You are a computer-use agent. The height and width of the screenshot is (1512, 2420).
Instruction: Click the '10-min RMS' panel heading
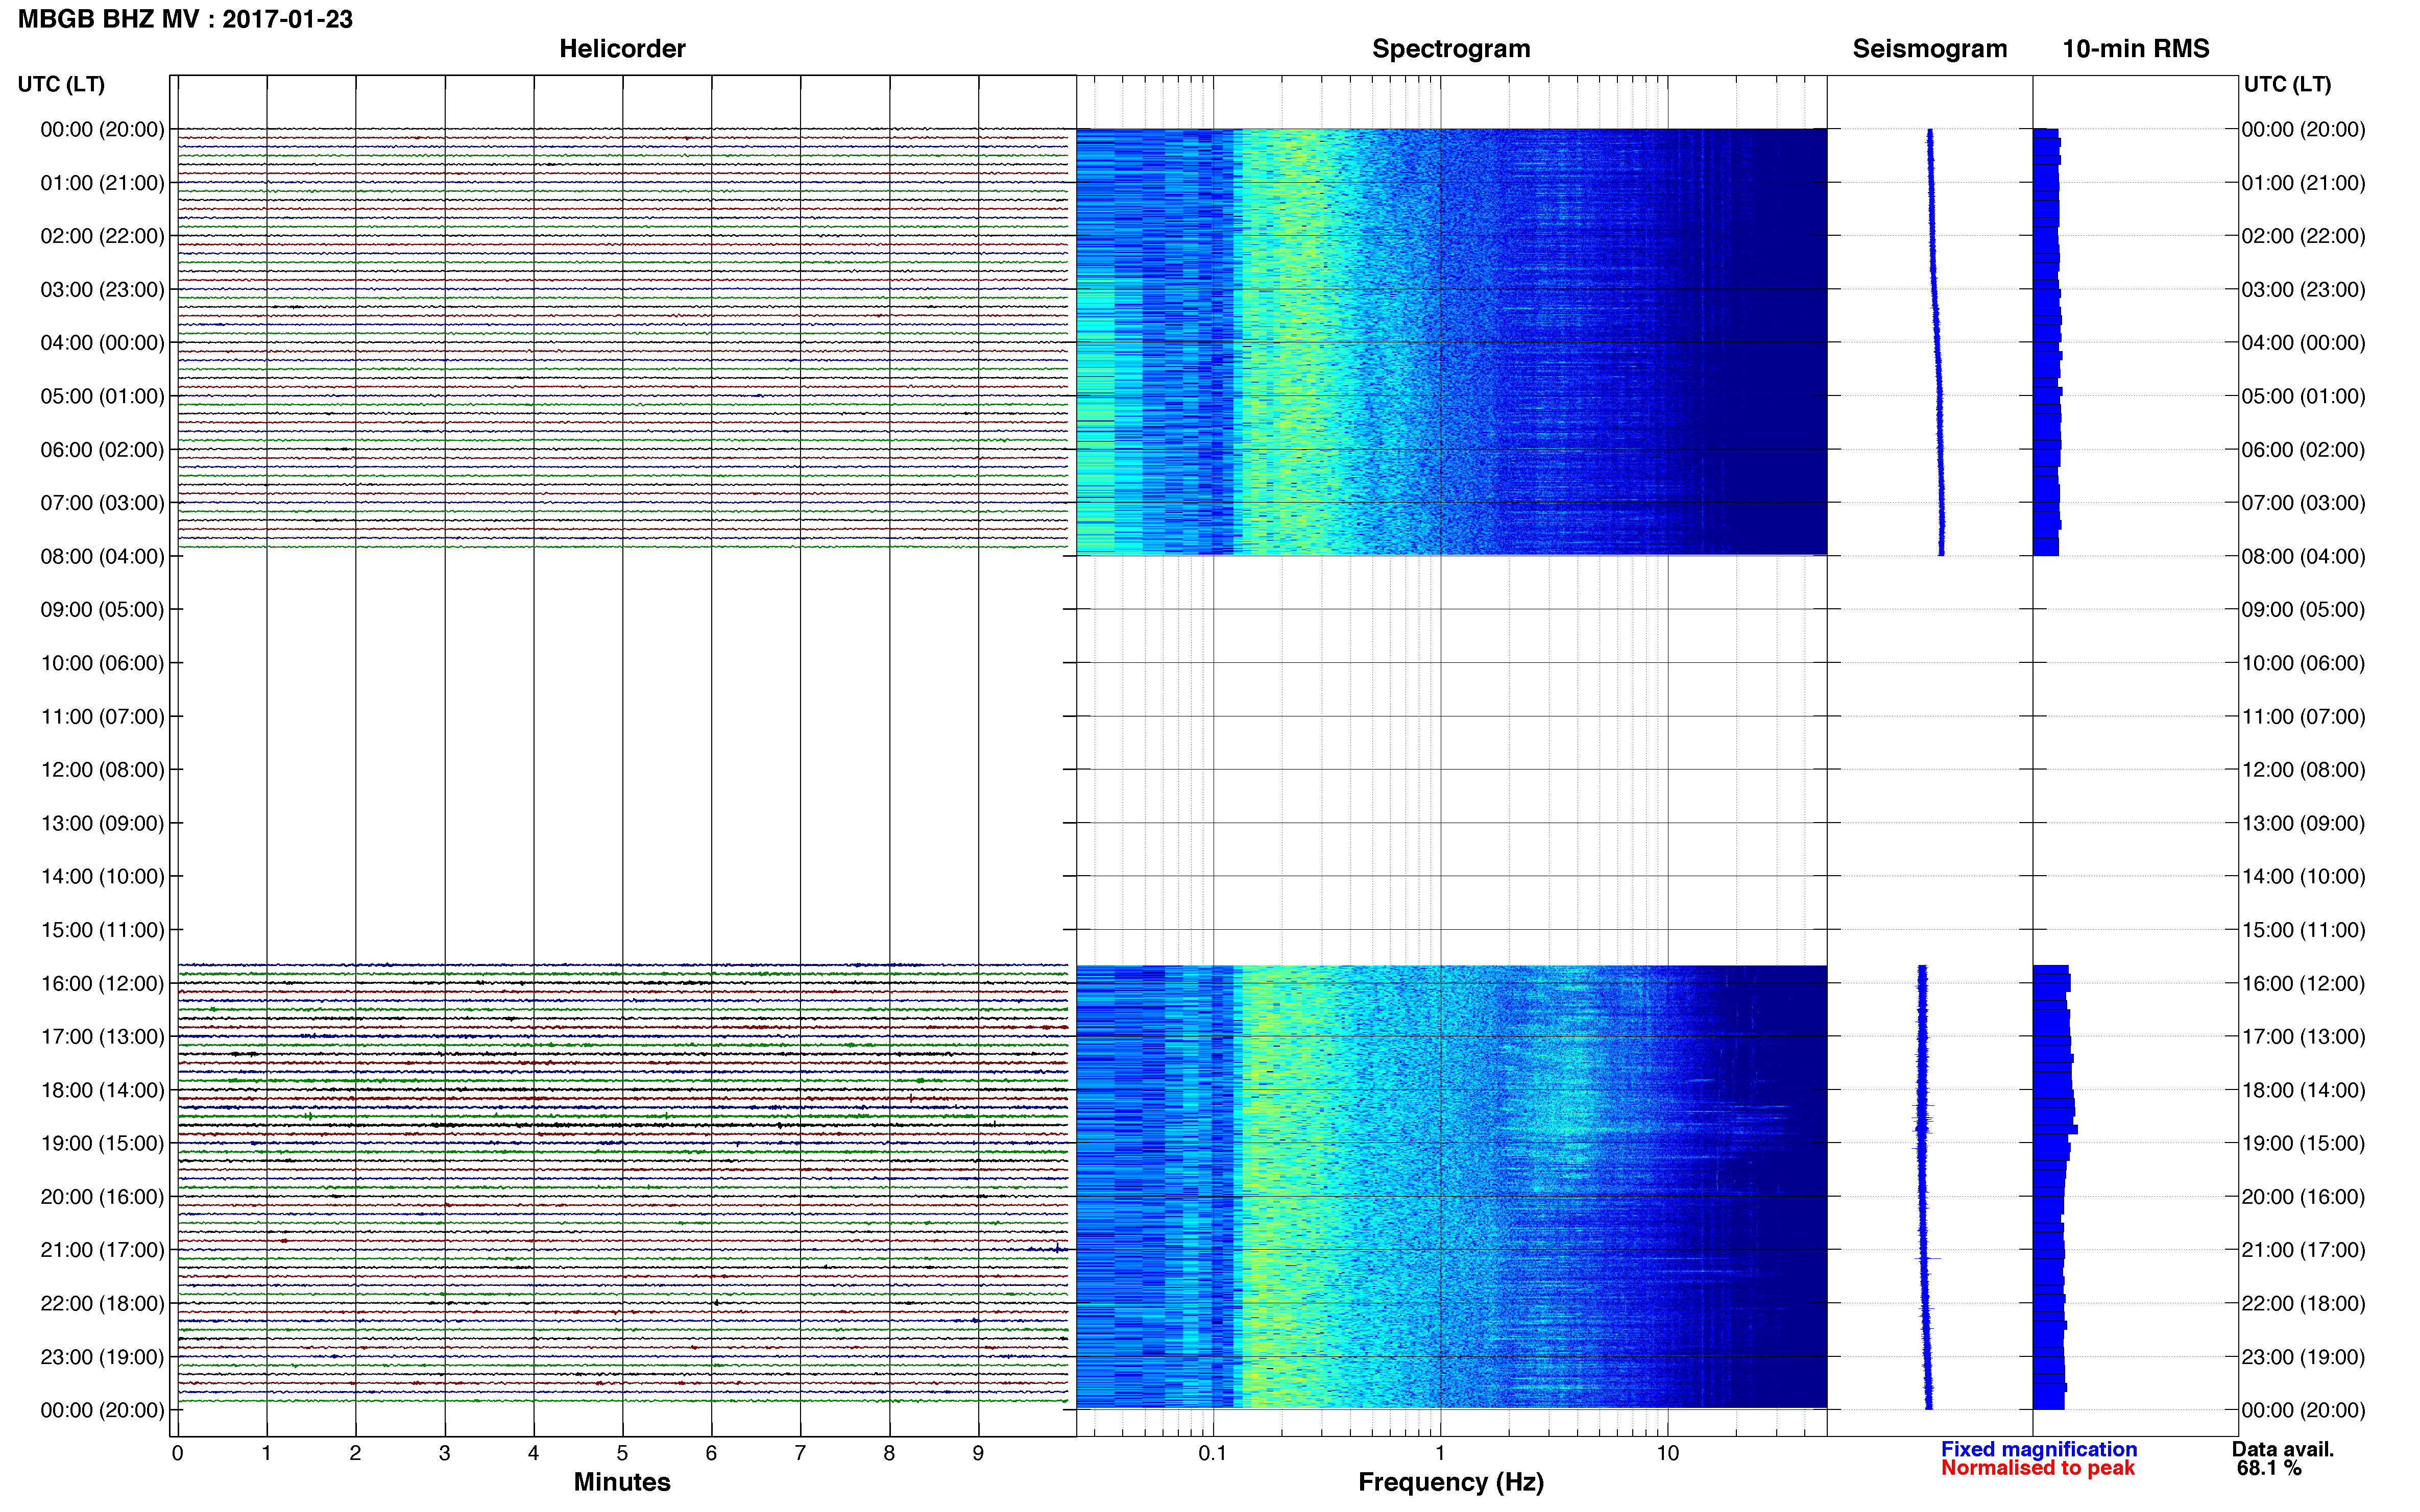pyautogui.click(x=2136, y=49)
